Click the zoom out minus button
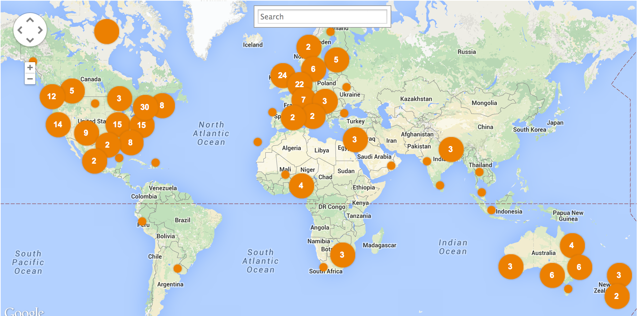Image resolution: width=637 pixels, height=316 pixels. click(30, 79)
